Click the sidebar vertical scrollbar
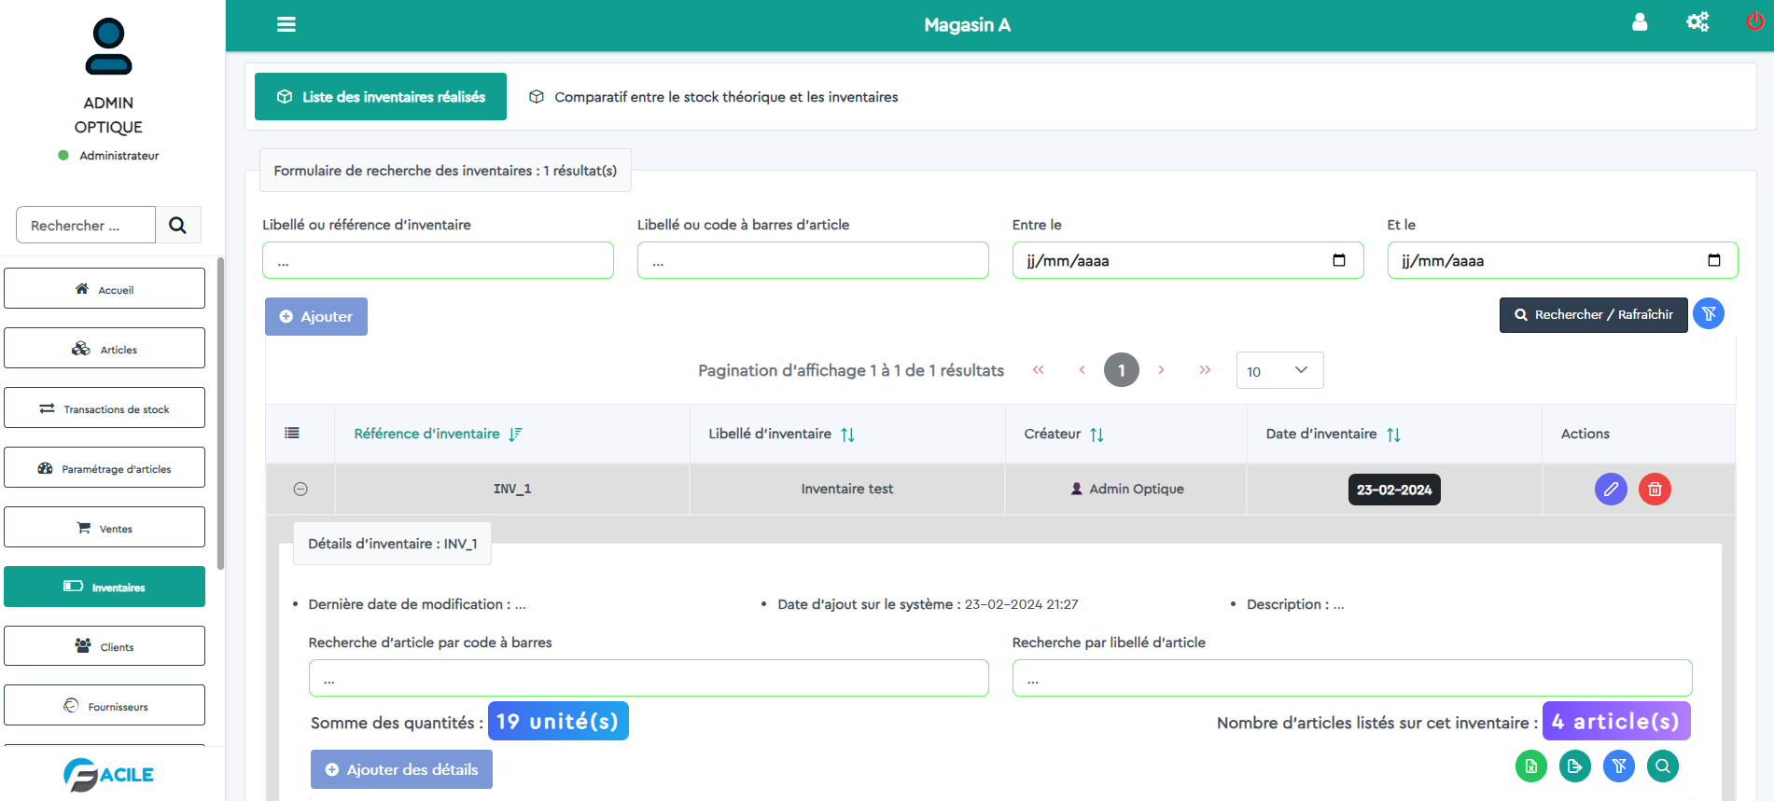Viewport: 1774px width, 801px height. [220, 413]
